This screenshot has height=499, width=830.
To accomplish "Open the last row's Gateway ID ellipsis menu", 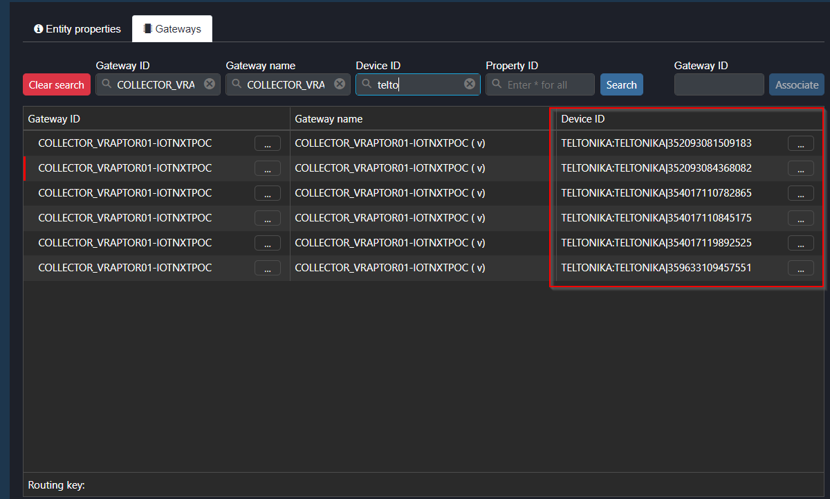I will pos(268,268).
